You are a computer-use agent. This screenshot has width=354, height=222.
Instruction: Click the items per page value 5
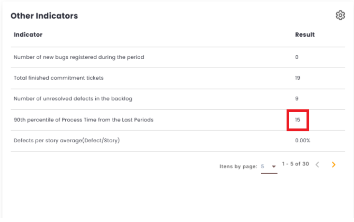pos(263,166)
